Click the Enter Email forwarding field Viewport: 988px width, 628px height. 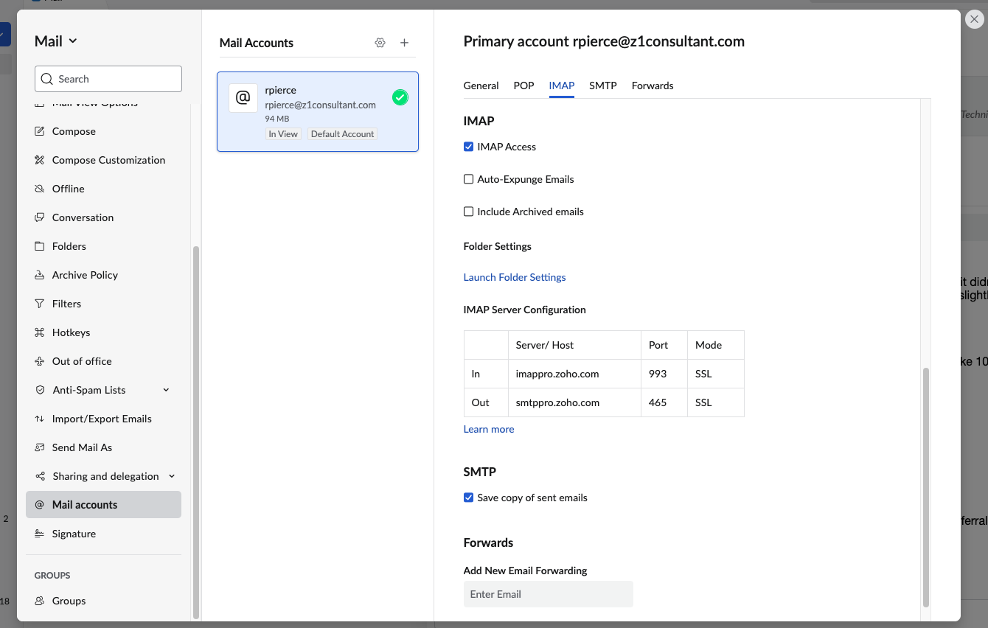click(549, 594)
